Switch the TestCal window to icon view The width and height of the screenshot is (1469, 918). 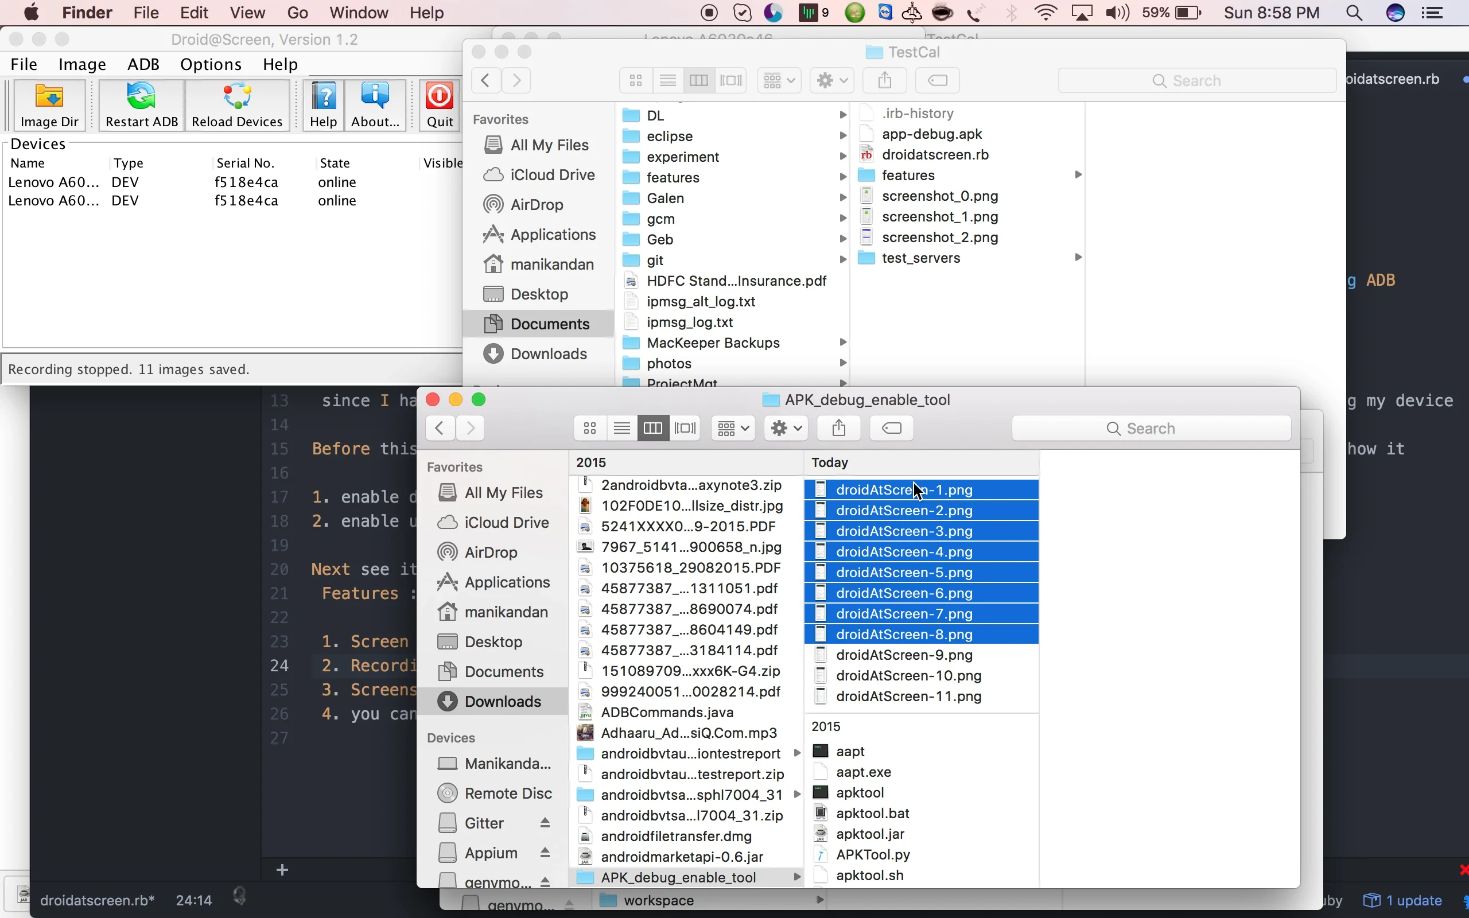coord(635,80)
